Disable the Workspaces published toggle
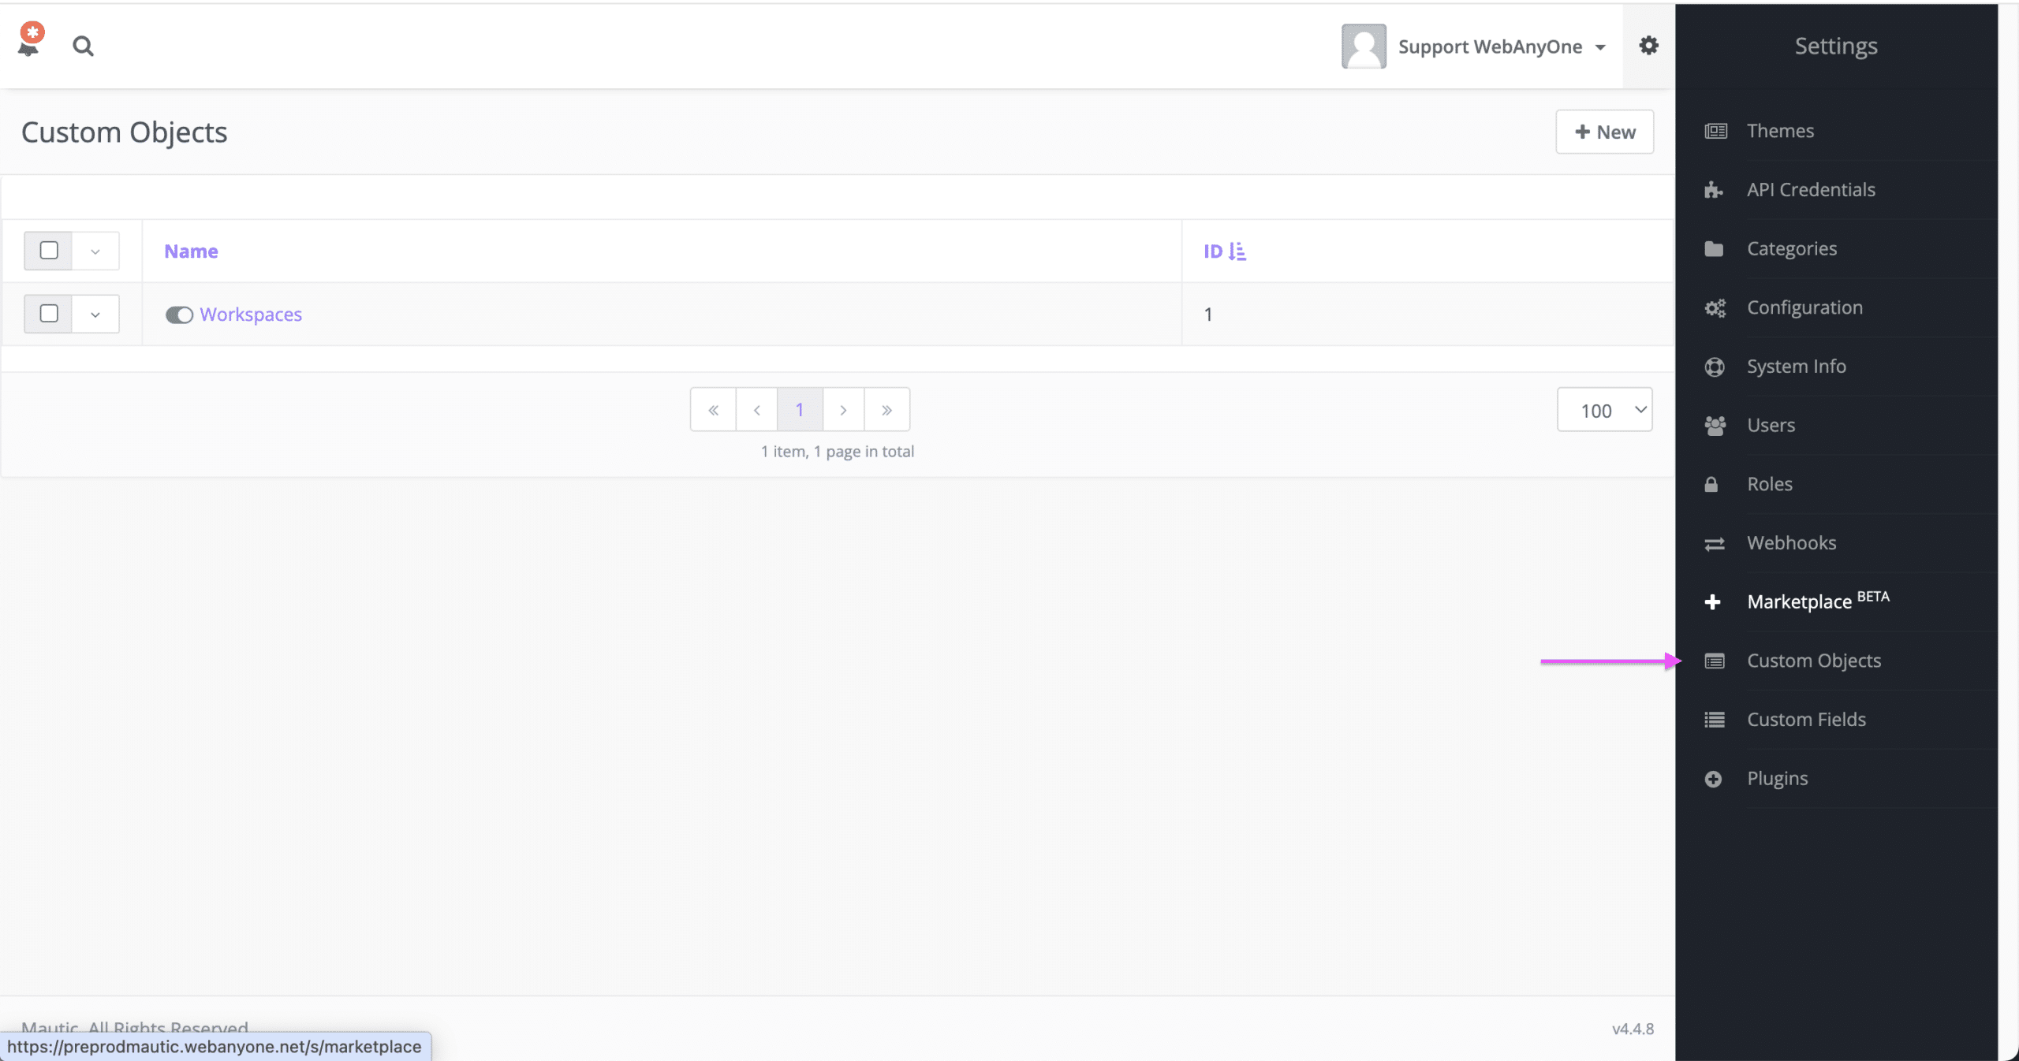This screenshot has width=2019, height=1061. coord(179,314)
